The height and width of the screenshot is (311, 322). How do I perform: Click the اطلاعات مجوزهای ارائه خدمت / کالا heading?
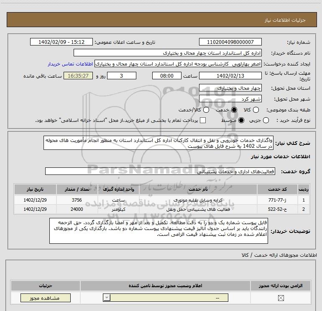(279, 255)
